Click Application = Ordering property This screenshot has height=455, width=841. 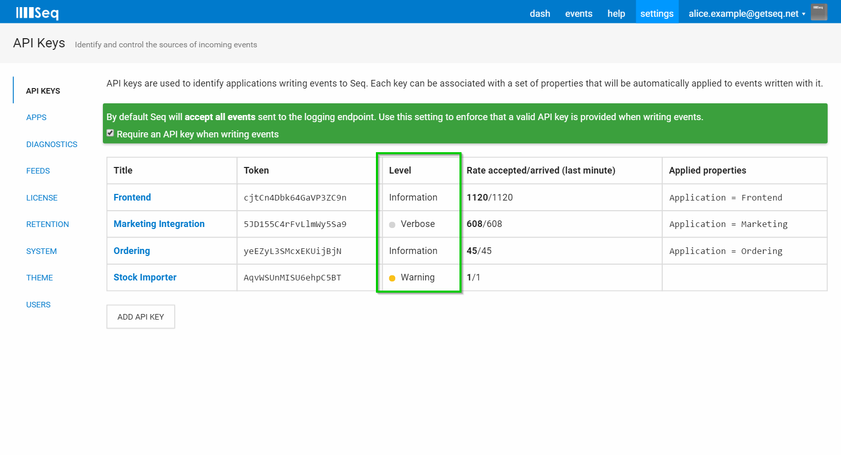(x=726, y=251)
